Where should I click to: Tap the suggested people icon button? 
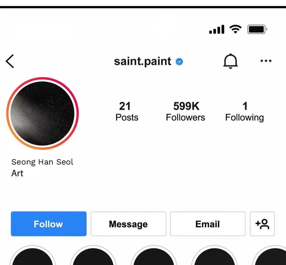(262, 224)
